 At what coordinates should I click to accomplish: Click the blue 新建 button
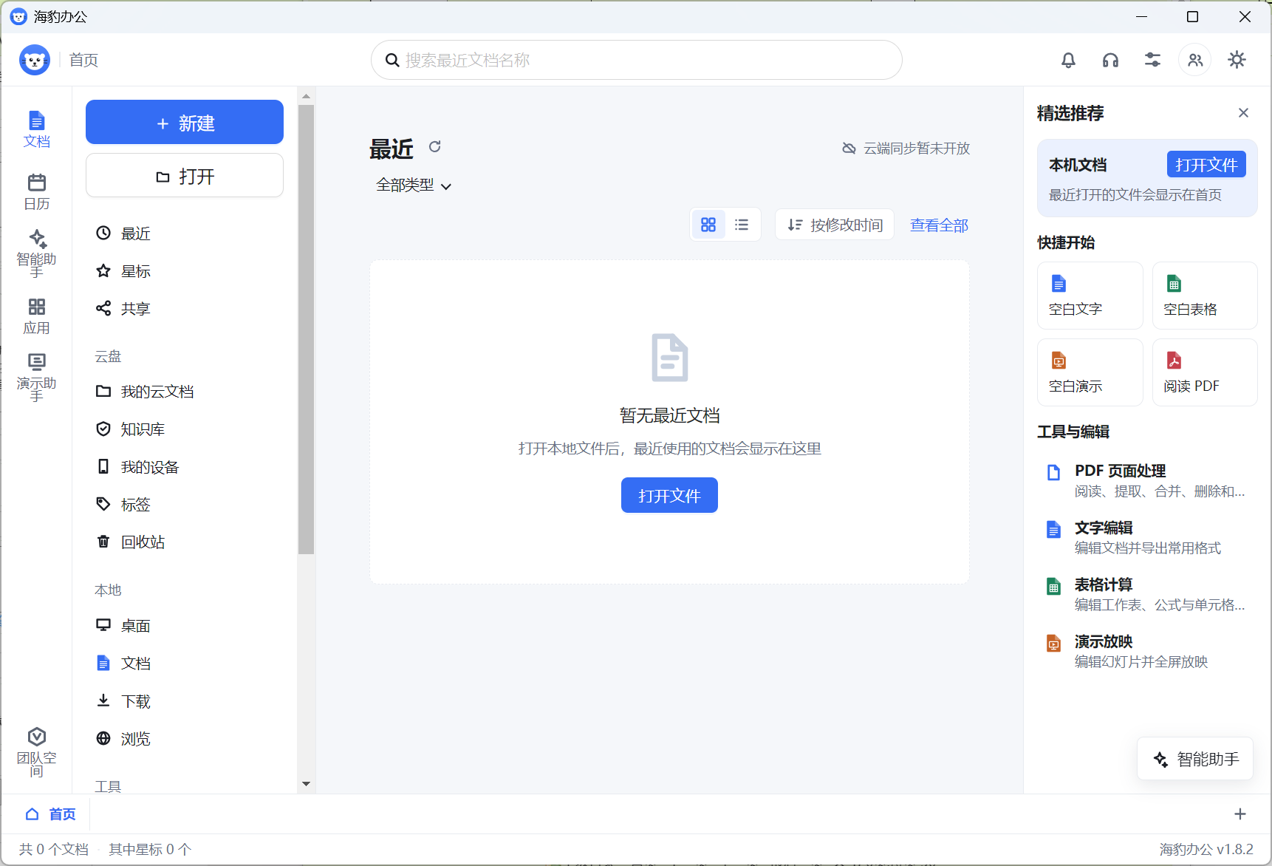(x=185, y=122)
